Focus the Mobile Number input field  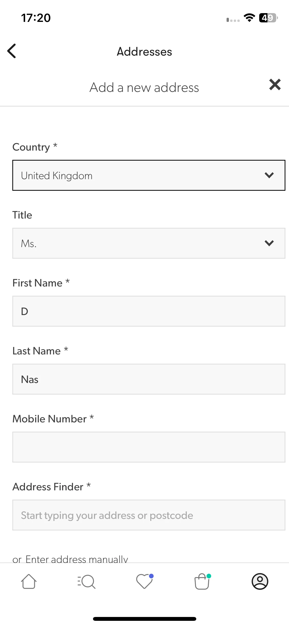point(149,447)
